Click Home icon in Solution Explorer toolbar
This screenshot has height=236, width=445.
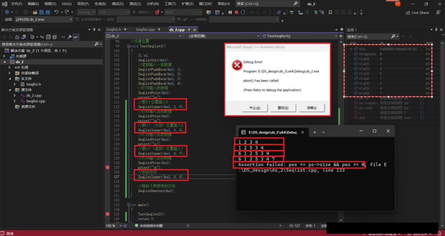(17, 37)
